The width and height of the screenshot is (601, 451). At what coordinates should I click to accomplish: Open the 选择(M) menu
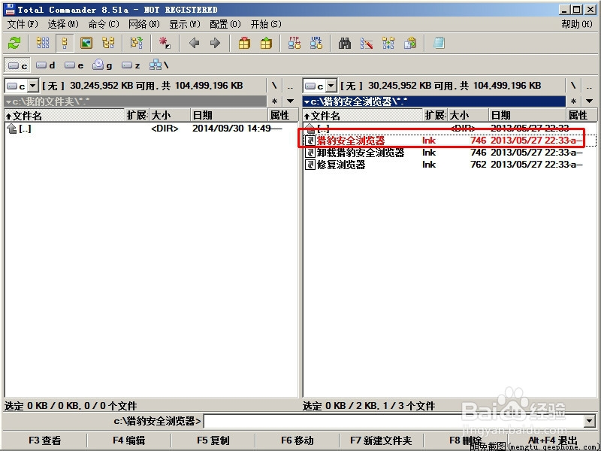pos(63,24)
